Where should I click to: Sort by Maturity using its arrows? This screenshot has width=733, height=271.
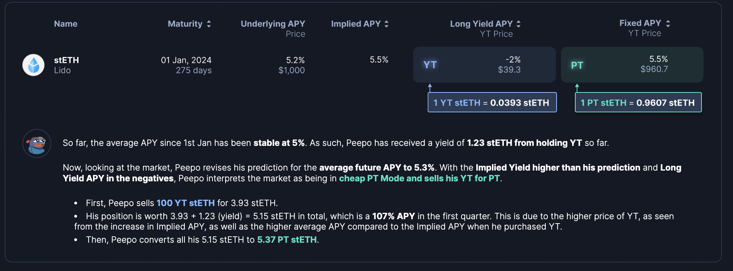[x=209, y=24]
